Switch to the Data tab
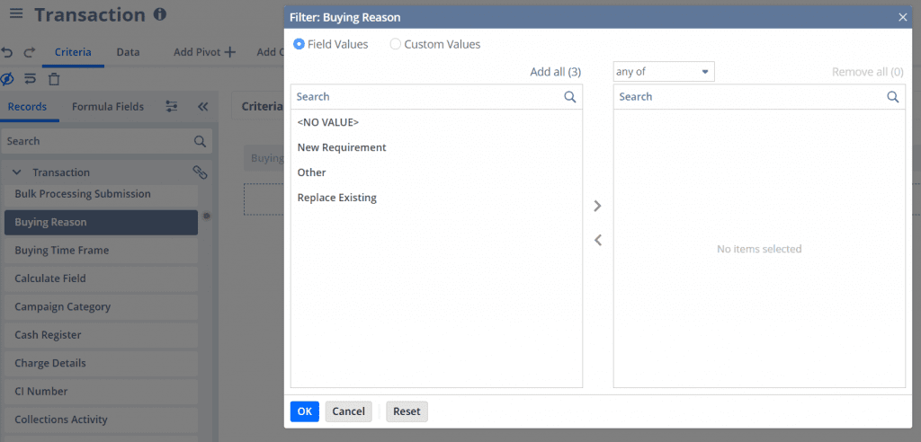 [x=128, y=52]
